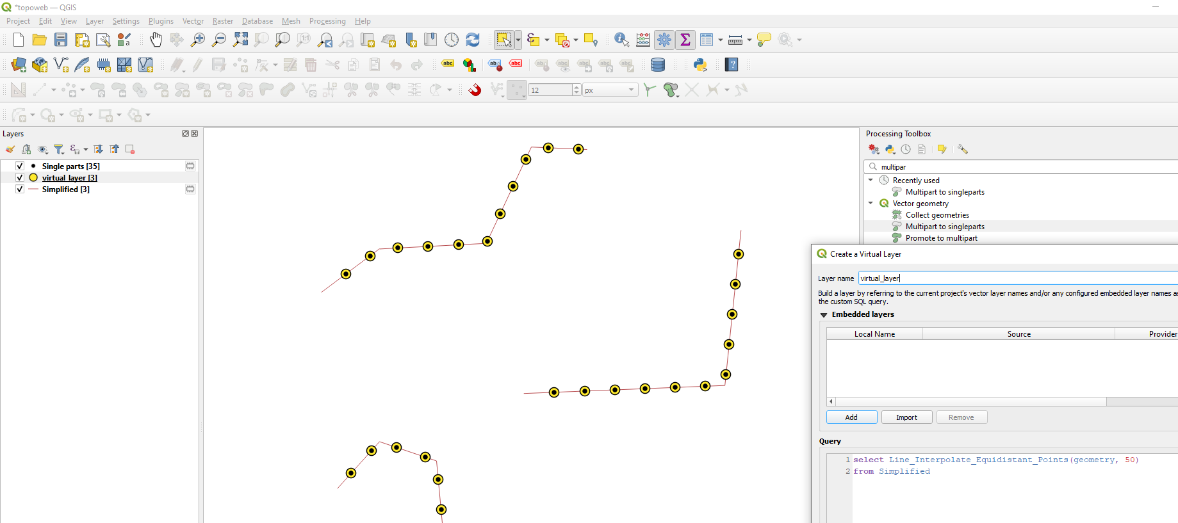This screenshot has height=523, width=1178.
Task: Toggle Select Features by area tool
Action: [504, 40]
